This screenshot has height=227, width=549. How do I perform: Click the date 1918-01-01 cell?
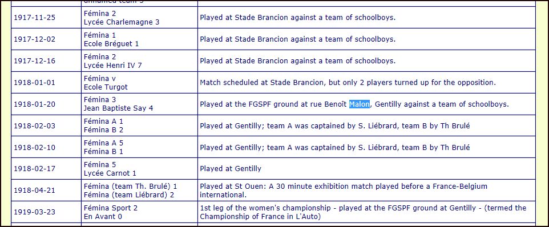[46, 83]
